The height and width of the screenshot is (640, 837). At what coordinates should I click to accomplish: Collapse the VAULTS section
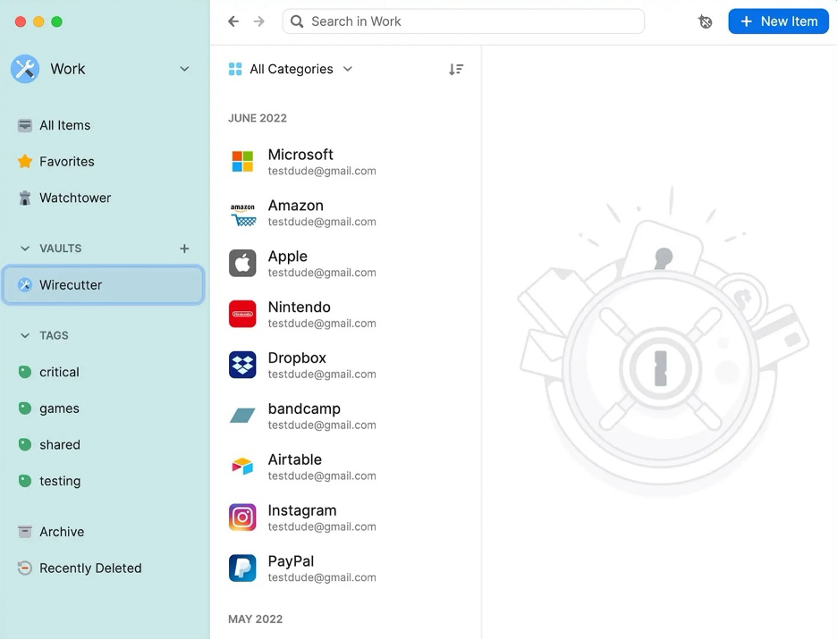[24, 248]
